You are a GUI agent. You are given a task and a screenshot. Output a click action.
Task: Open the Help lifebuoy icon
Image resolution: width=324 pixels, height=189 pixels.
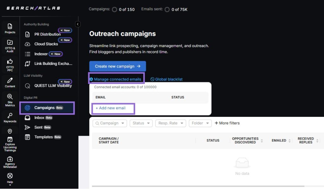pos(10,176)
